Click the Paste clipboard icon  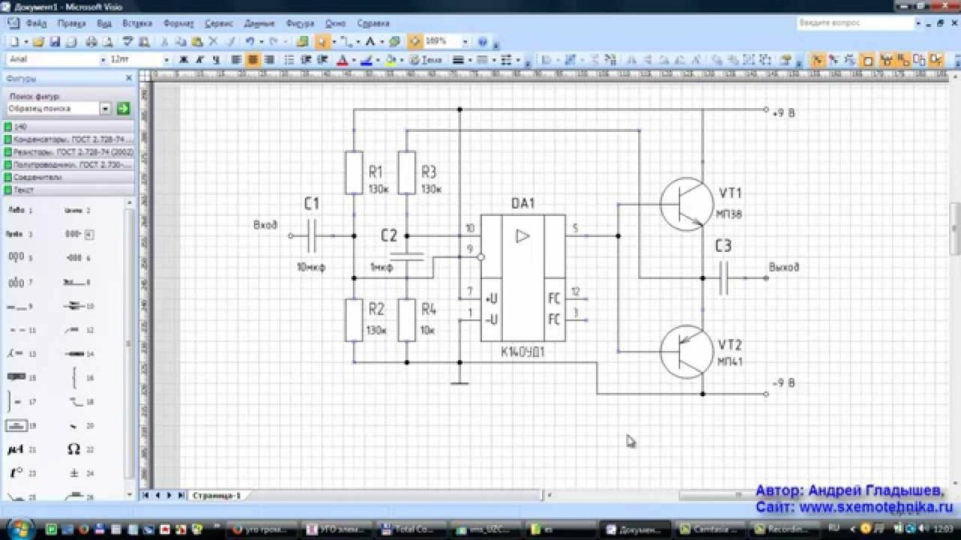coord(195,41)
